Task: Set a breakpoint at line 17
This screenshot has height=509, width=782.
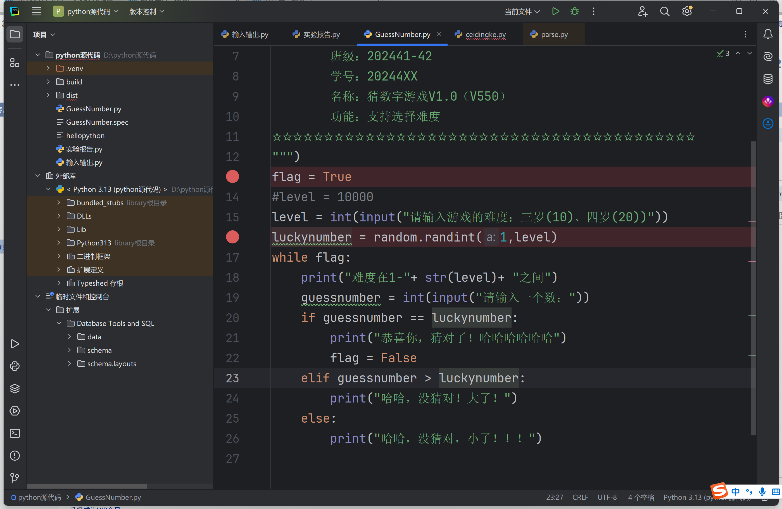Action: coord(232,257)
